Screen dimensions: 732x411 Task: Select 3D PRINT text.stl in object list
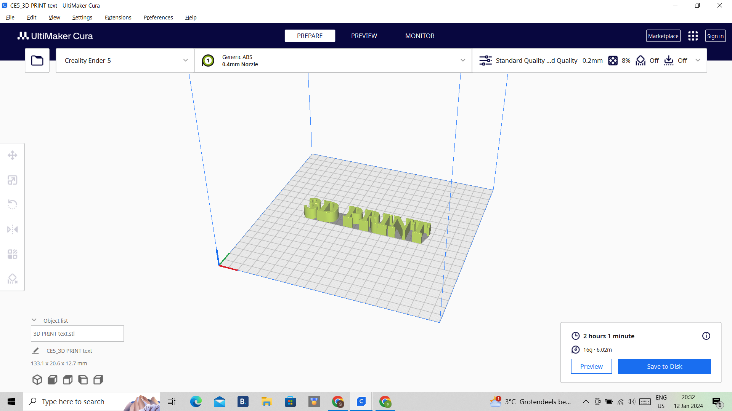pyautogui.click(x=77, y=334)
